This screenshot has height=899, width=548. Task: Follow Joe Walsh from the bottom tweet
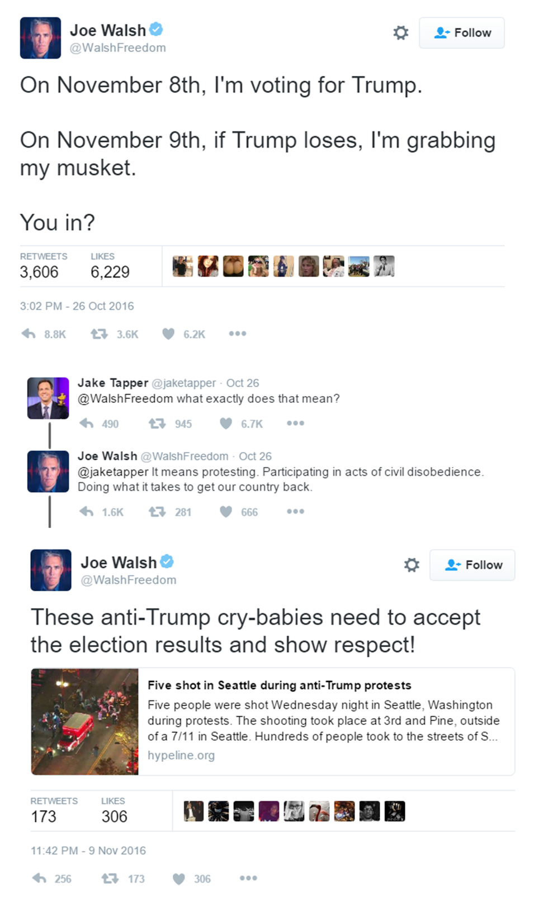[x=473, y=565]
